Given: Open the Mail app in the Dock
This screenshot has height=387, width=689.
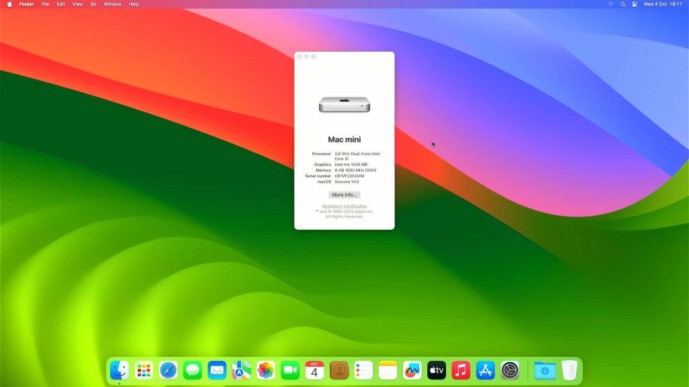Looking at the screenshot, I should pyautogui.click(x=217, y=370).
